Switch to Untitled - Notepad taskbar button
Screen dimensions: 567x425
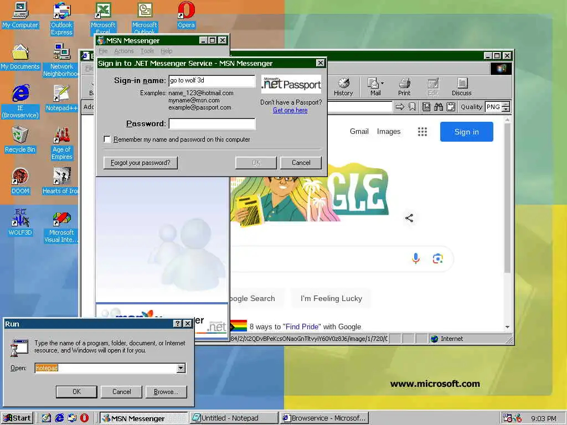pyautogui.click(x=233, y=418)
